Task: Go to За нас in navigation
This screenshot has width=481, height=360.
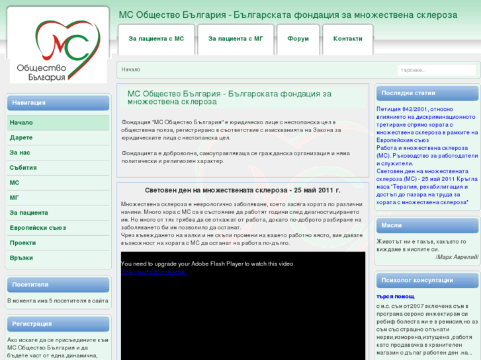Action: [58, 153]
